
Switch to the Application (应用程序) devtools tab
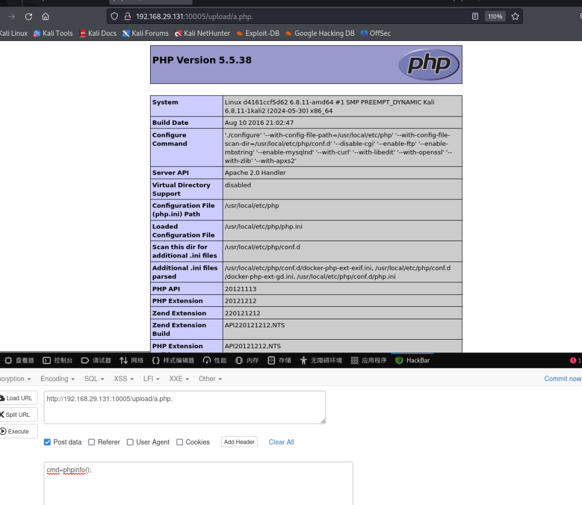368,360
